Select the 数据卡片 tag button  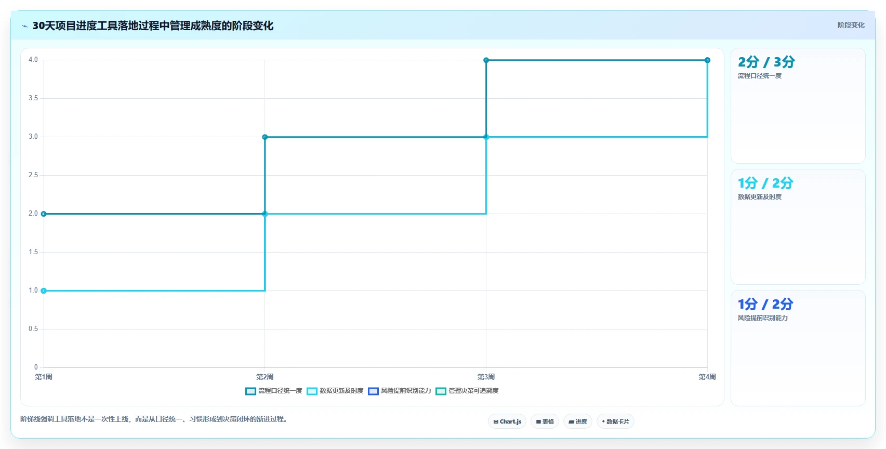click(615, 421)
